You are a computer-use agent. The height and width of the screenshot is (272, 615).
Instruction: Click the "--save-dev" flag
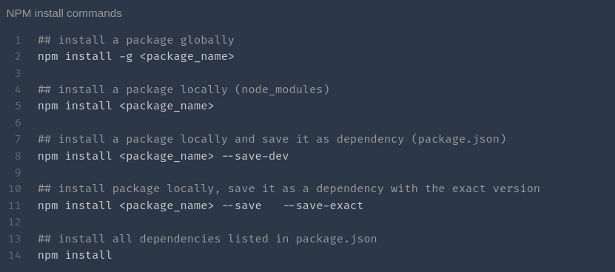click(x=255, y=156)
